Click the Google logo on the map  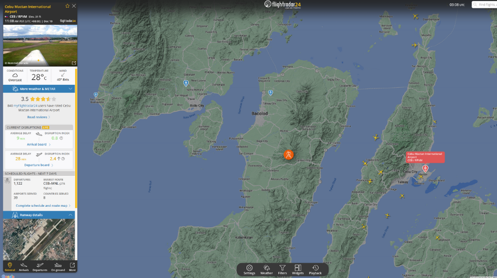pos(8,276)
